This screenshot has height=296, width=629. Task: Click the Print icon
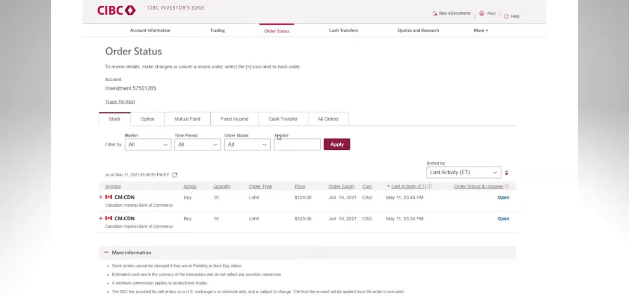482,13
